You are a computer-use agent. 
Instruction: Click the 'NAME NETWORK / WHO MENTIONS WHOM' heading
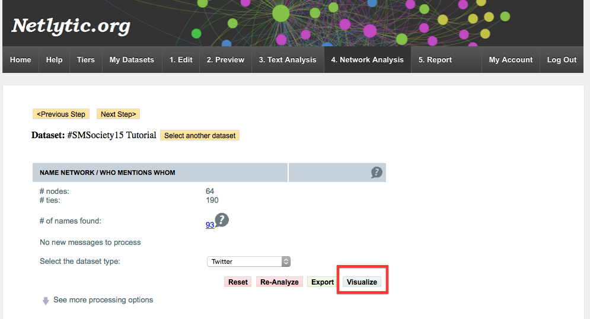[x=107, y=173]
